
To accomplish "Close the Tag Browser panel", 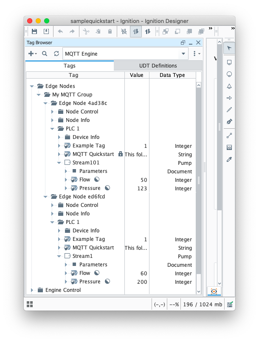I will (x=198, y=42).
